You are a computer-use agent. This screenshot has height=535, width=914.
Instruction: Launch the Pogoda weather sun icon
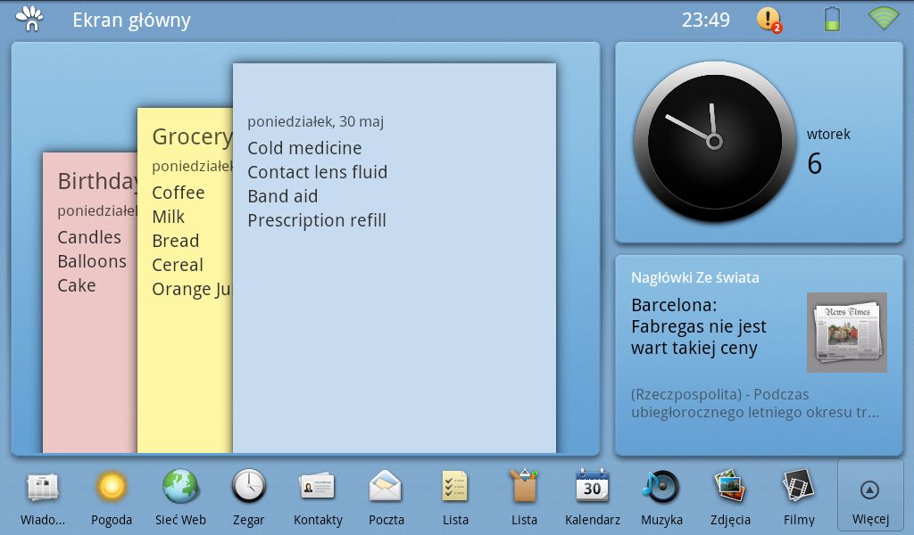(x=112, y=487)
